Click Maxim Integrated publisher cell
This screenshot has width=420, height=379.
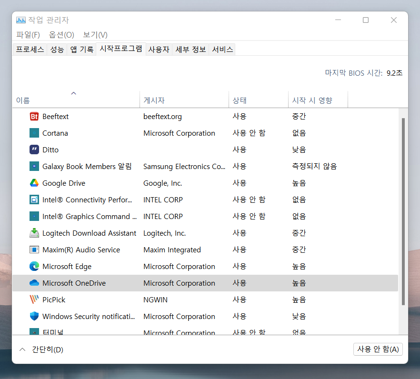tap(172, 250)
